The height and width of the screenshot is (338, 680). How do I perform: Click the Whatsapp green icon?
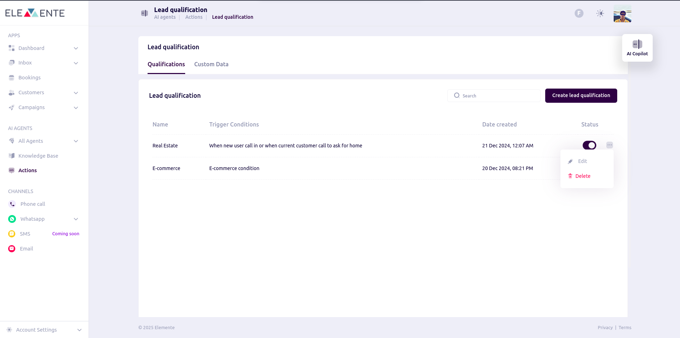click(12, 219)
